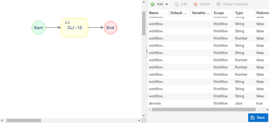Sort by the Name column header
The height and width of the screenshot is (123, 269).
tap(158, 13)
